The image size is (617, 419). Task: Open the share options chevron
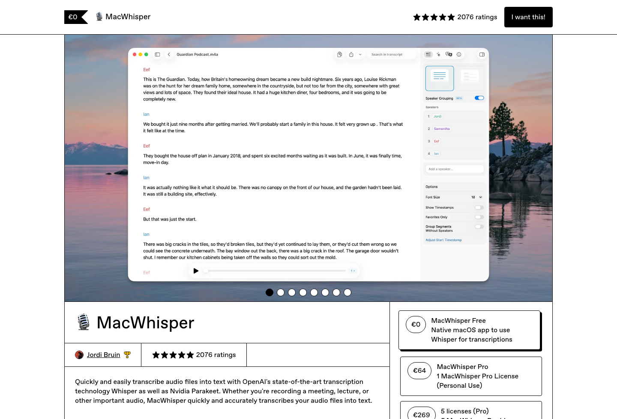(360, 54)
